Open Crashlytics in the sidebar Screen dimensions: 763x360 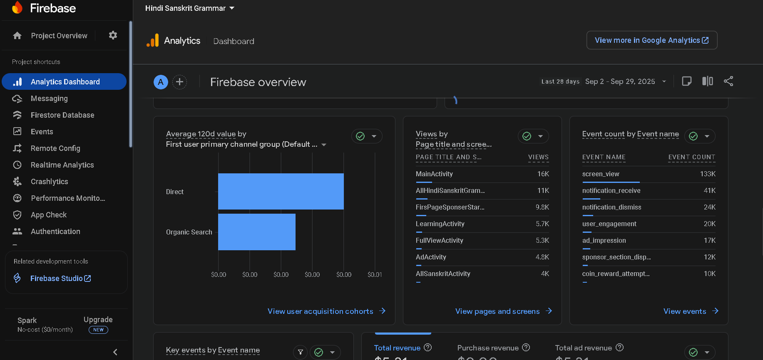pos(49,182)
